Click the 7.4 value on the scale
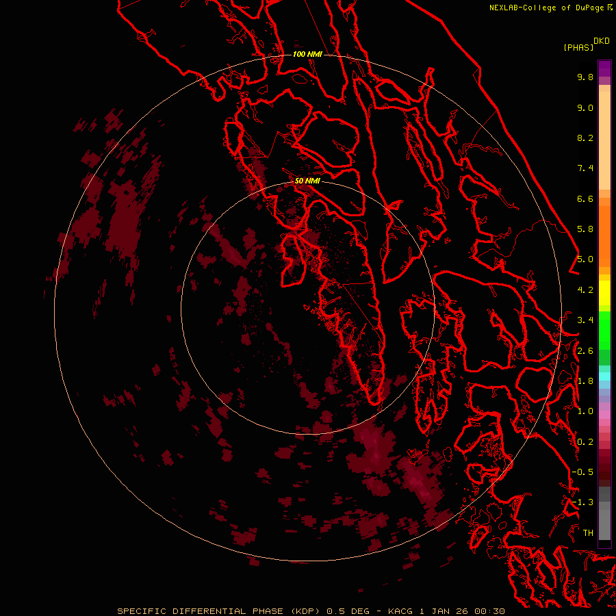Viewport: 616px width, 616px height. [585, 168]
